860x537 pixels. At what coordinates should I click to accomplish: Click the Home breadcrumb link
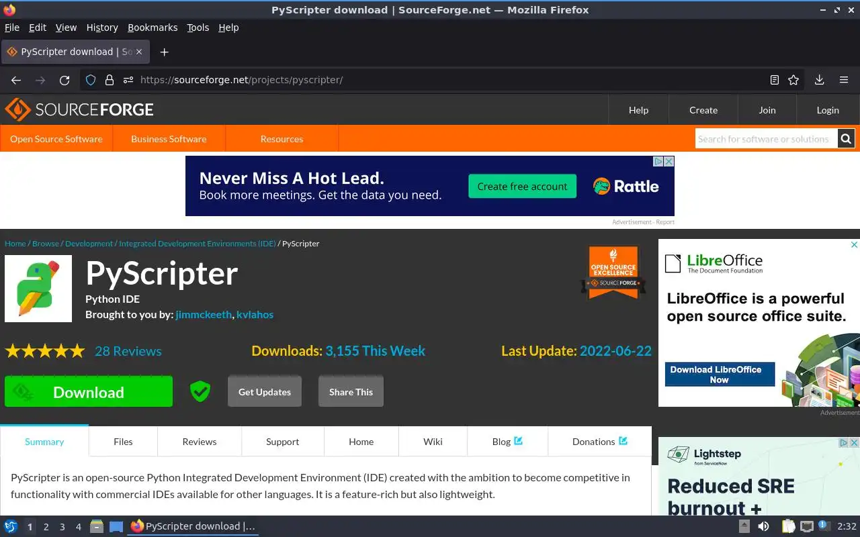(15, 244)
